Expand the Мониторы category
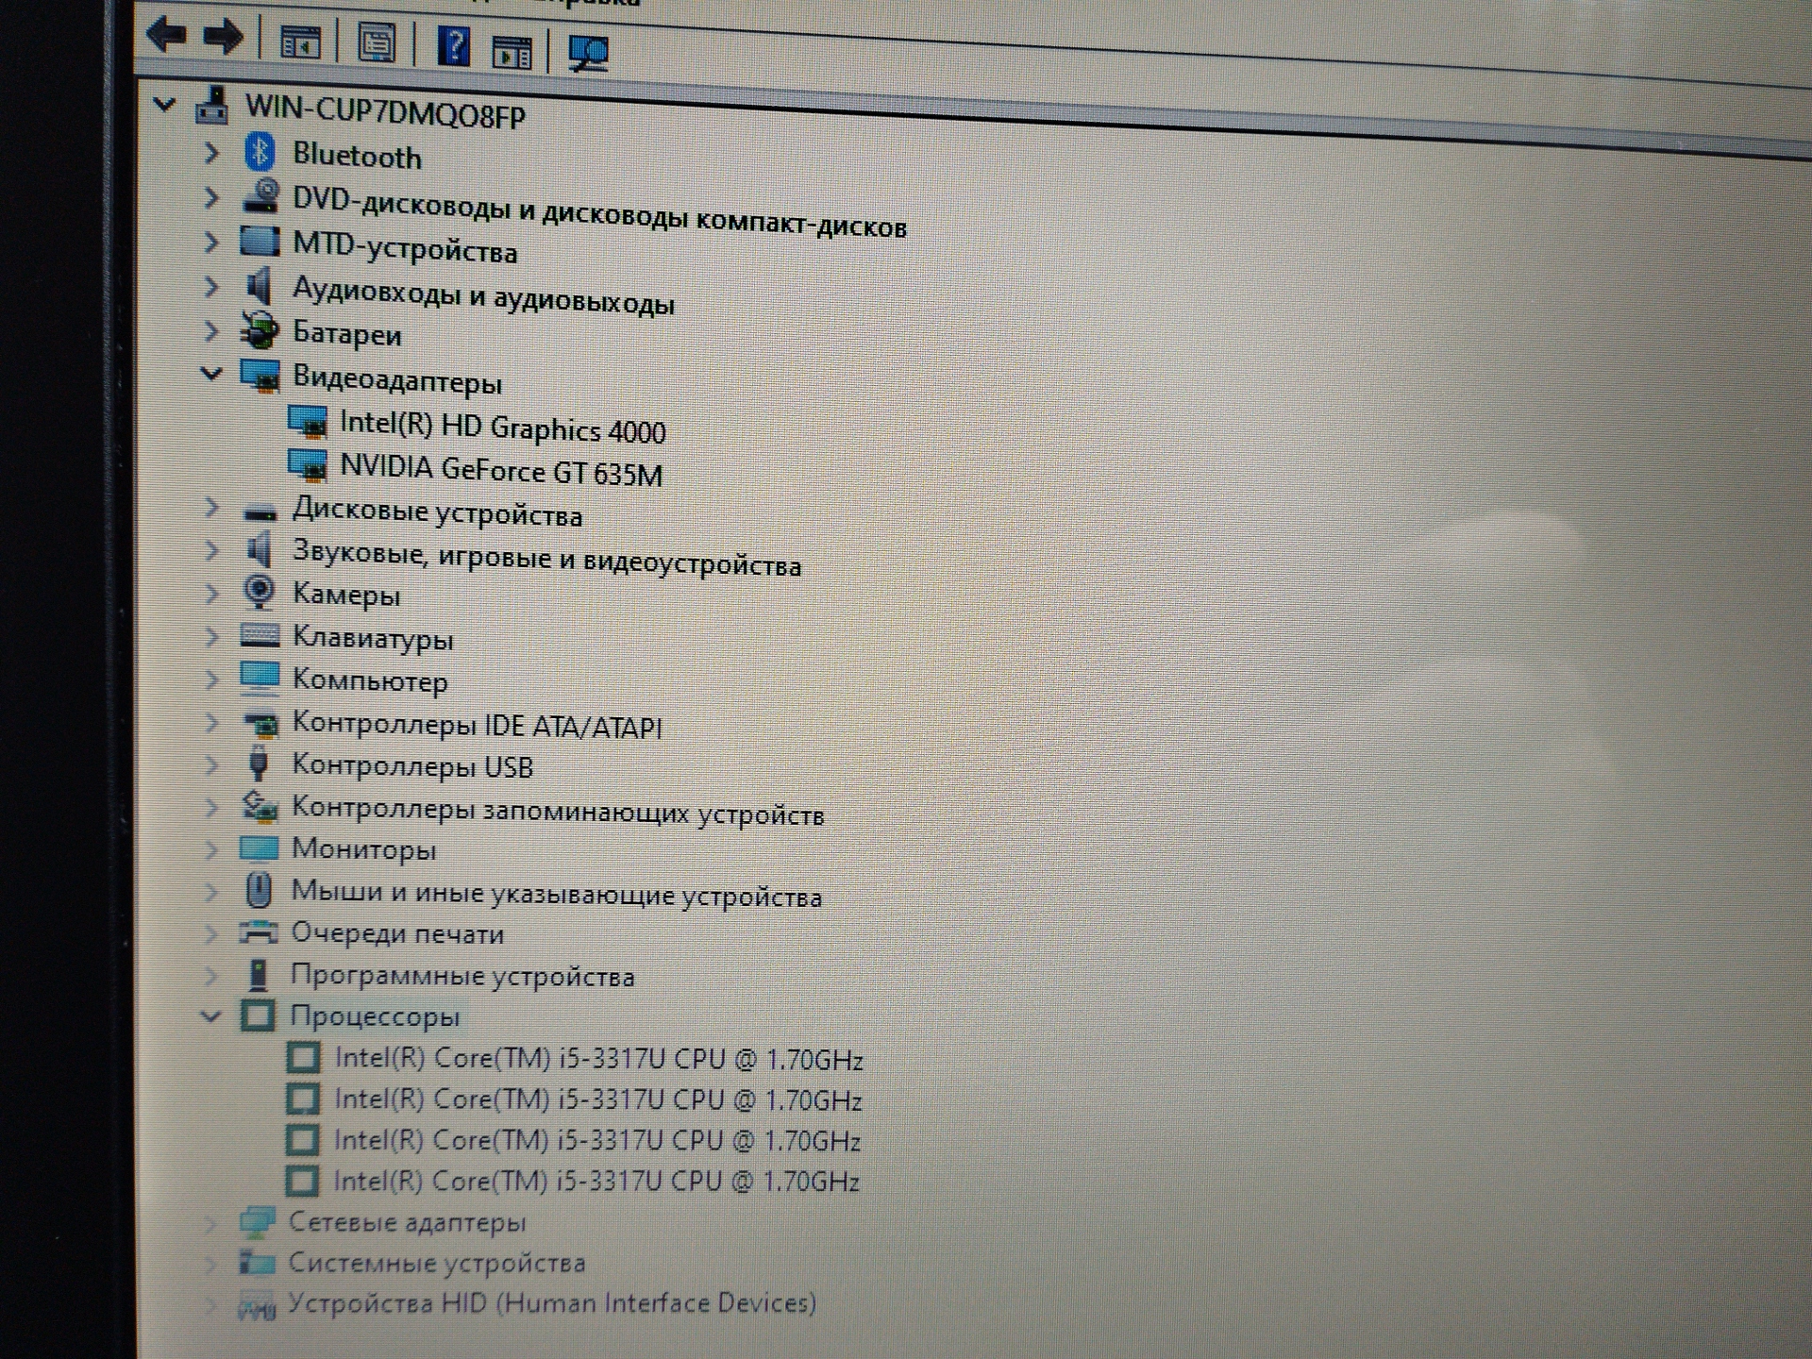Screen dimensions: 1812x1359 211,848
